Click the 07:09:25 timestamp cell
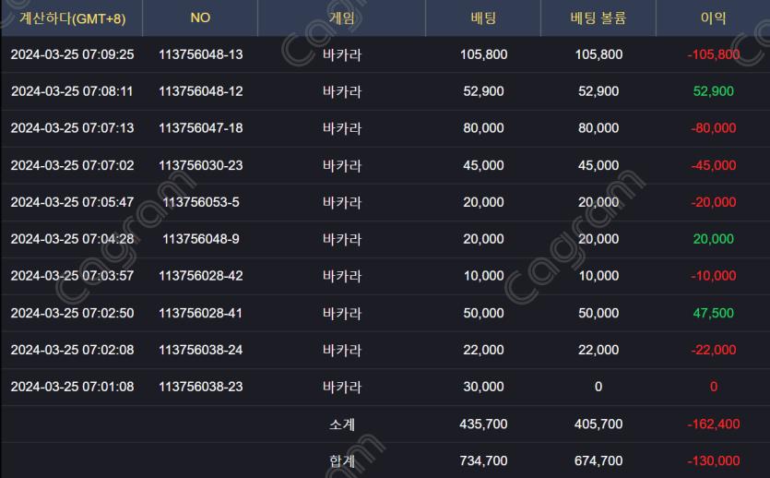Image resolution: width=770 pixels, height=478 pixels. click(72, 54)
